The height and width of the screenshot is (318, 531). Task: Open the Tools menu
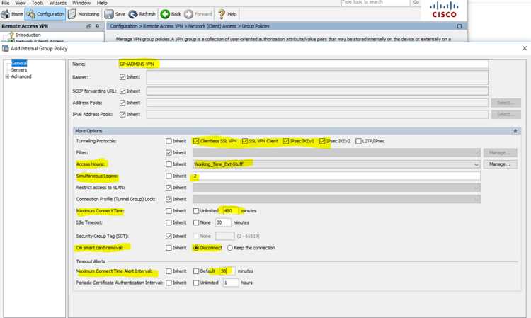point(38,3)
